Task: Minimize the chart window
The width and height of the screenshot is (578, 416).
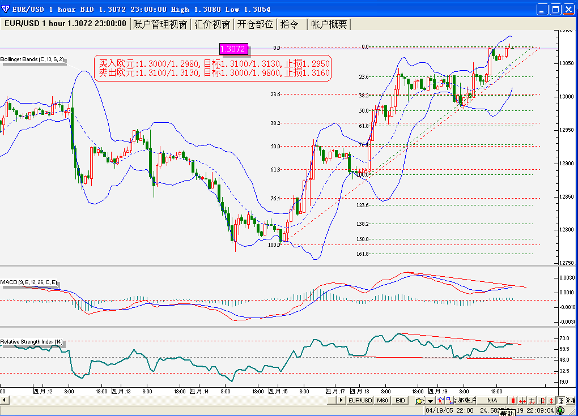Action: (x=542, y=9)
